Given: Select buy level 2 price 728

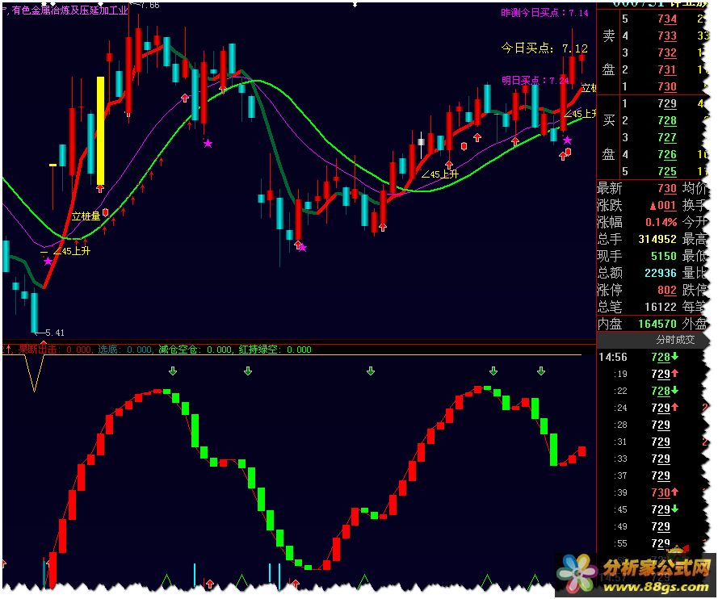Looking at the screenshot, I should pyautogui.click(x=667, y=121).
